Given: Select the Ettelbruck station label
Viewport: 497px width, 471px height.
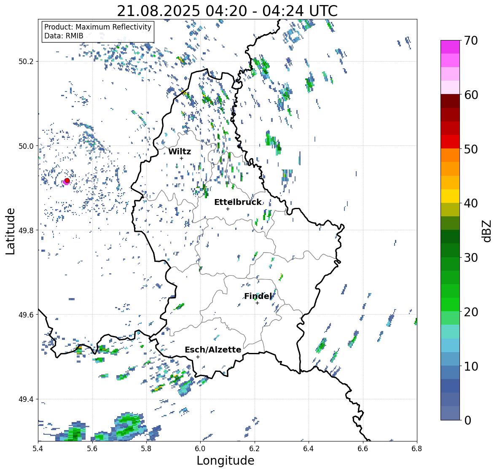Looking at the screenshot, I should (x=238, y=202).
